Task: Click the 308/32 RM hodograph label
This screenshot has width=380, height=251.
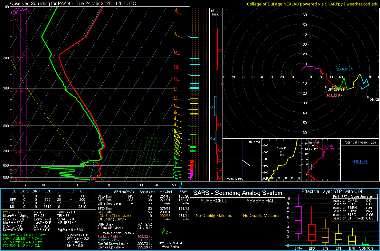Action: coord(335,96)
